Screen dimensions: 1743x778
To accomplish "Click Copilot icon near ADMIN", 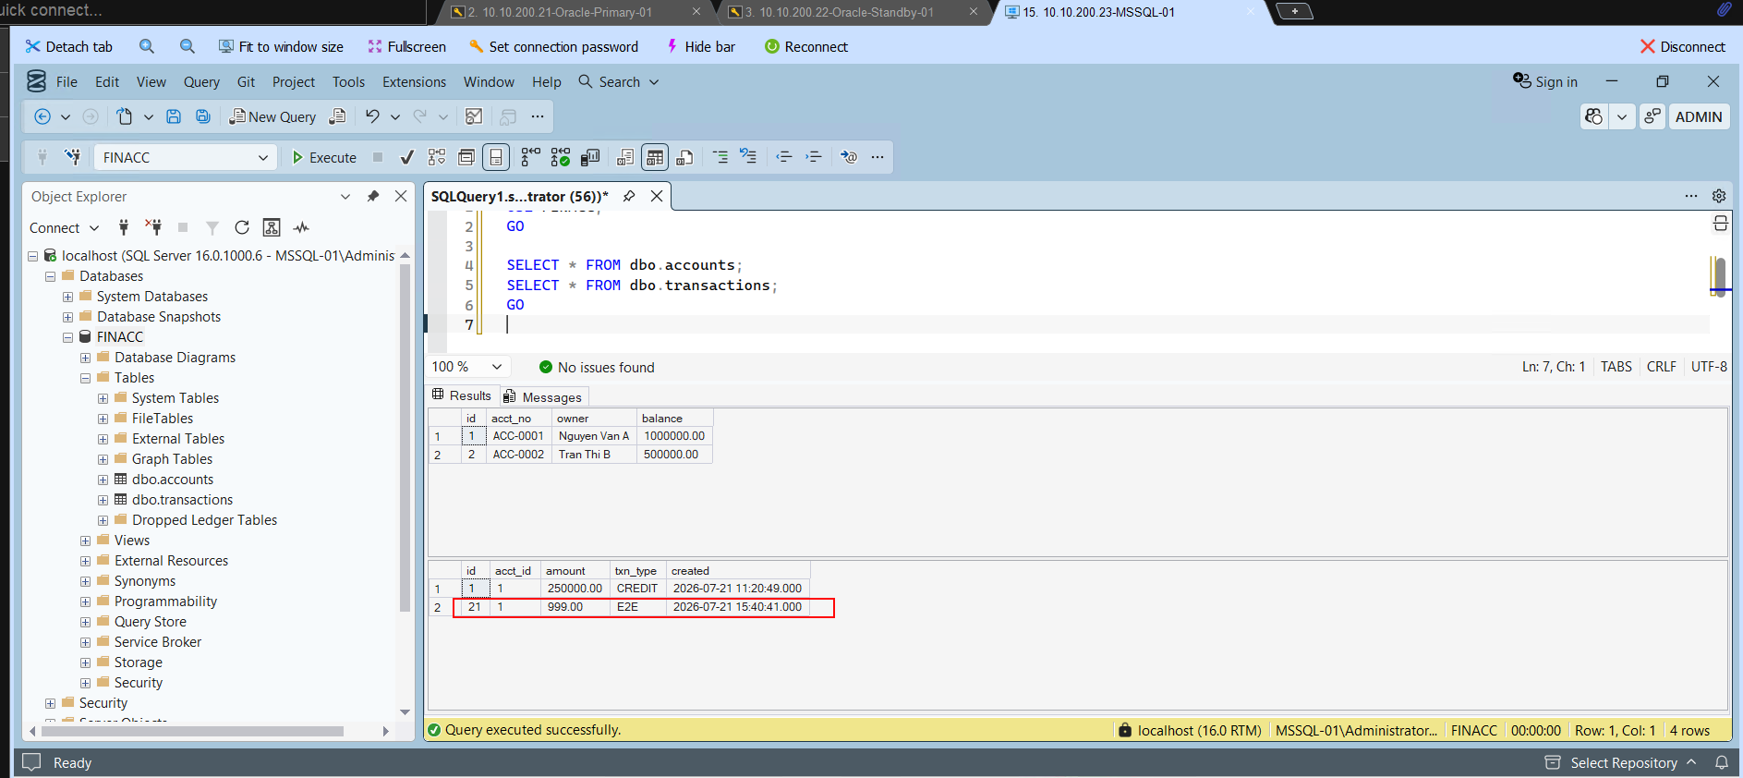I will (1594, 116).
